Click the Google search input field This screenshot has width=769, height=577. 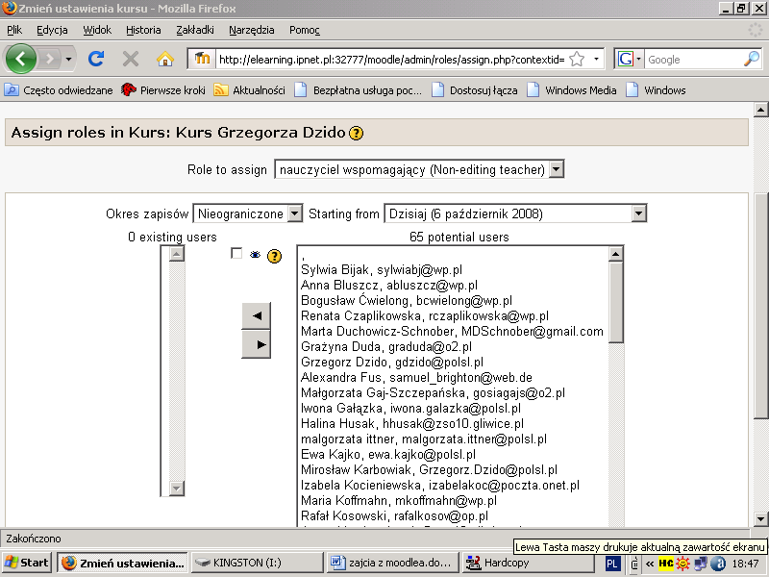(693, 60)
